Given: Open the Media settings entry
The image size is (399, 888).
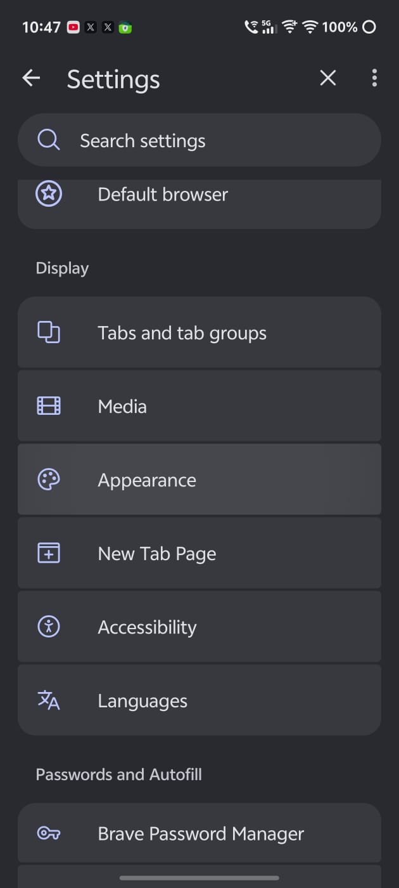Looking at the screenshot, I should pyautogui.click(x=199, y=406).
